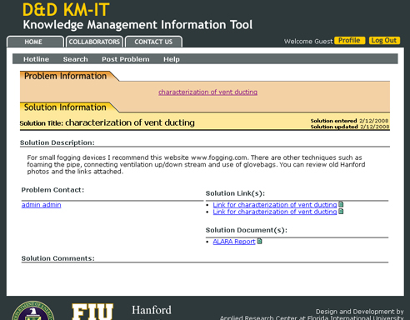The image size is (410, 320).
Task: Click the Solution Information tab header
Action: (65, 107)
